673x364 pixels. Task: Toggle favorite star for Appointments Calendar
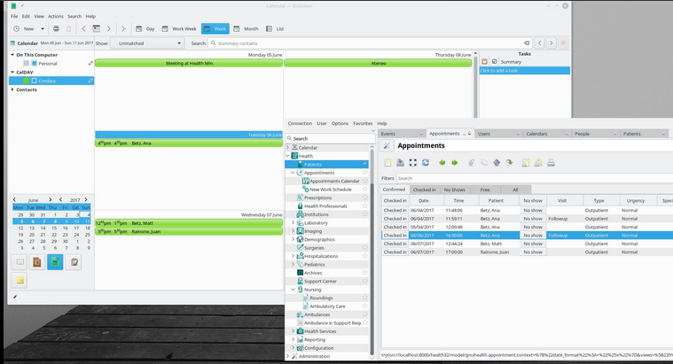coord(365,181)
